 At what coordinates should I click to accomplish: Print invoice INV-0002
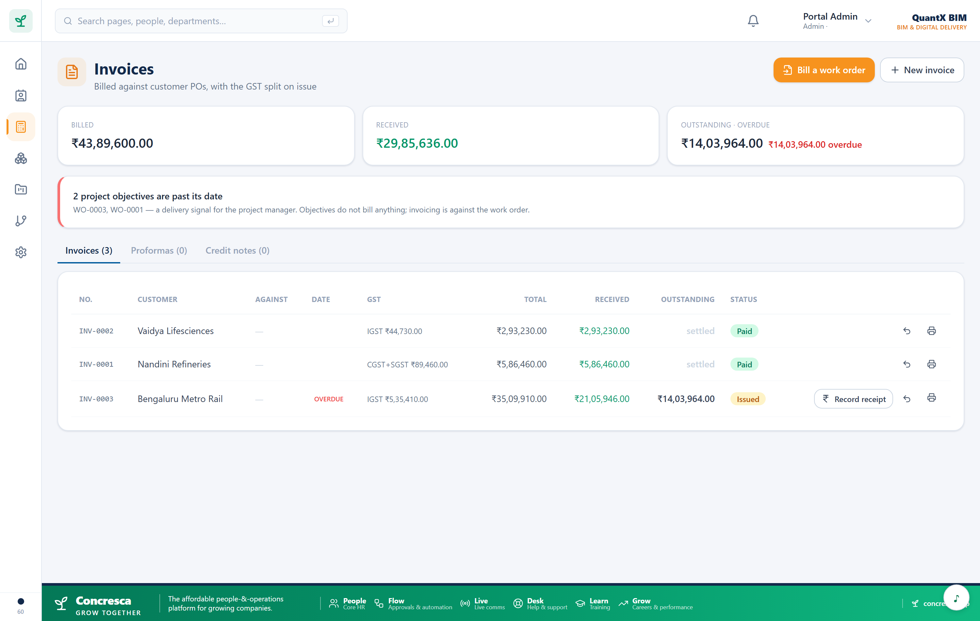(x=931, y=331)
